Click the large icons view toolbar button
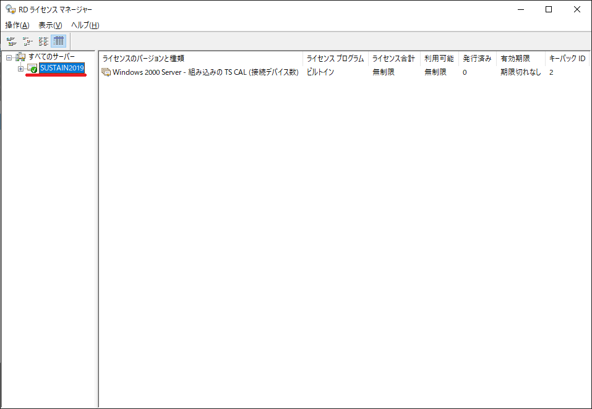This screenshot has width=592, height=409. 11,41
